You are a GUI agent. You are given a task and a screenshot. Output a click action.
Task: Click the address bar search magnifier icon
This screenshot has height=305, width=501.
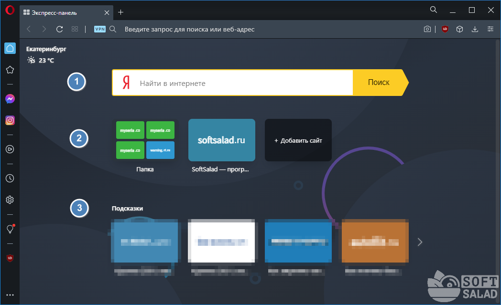tap(113, 29)
